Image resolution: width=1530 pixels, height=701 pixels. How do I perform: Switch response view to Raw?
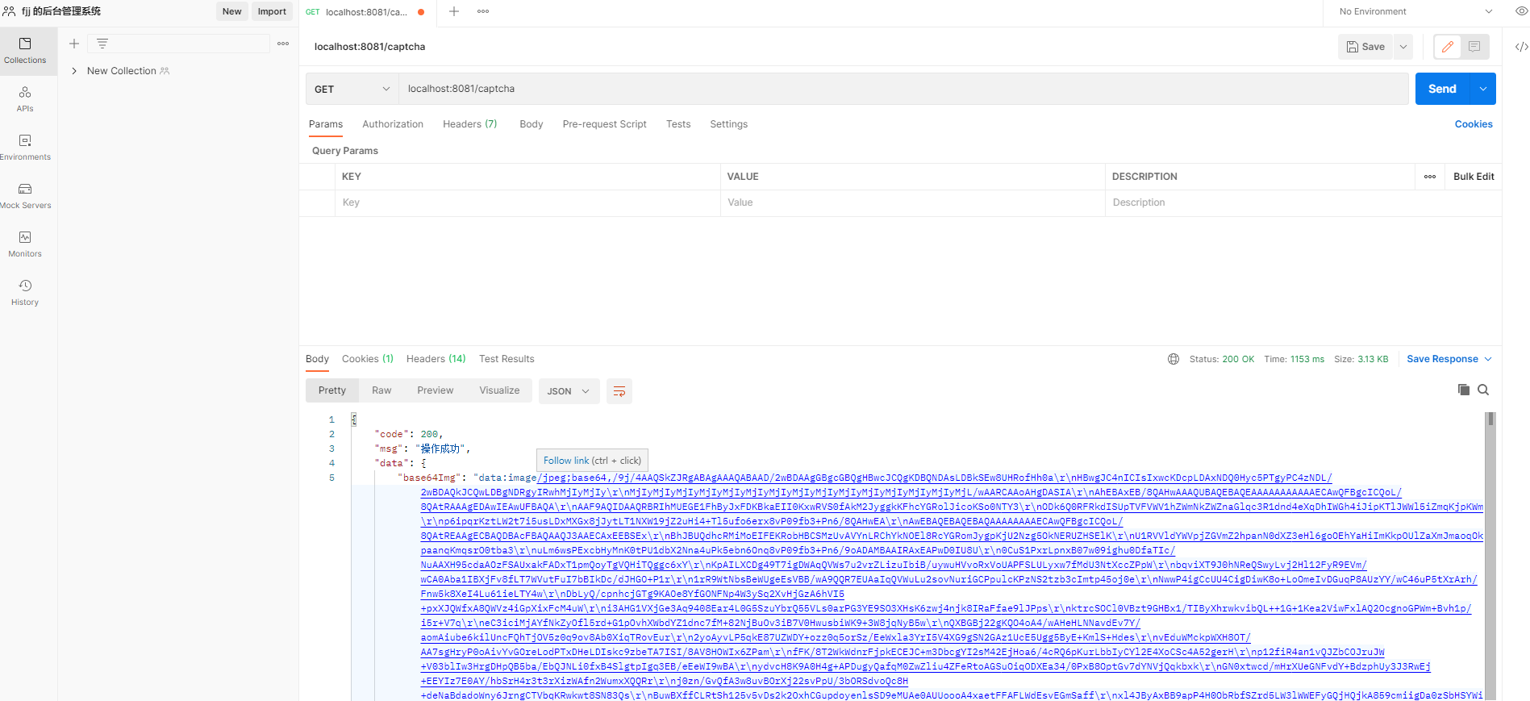pos(381,390)
